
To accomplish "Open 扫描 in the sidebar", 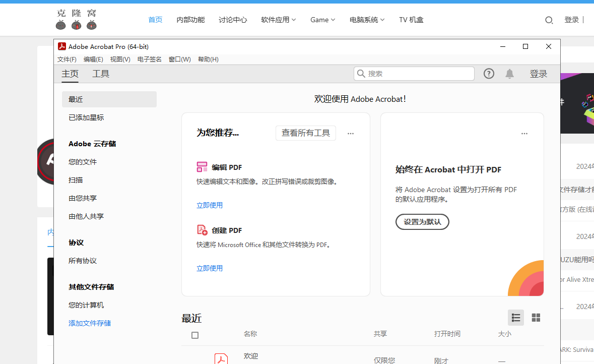I will [x=76, y=180].
